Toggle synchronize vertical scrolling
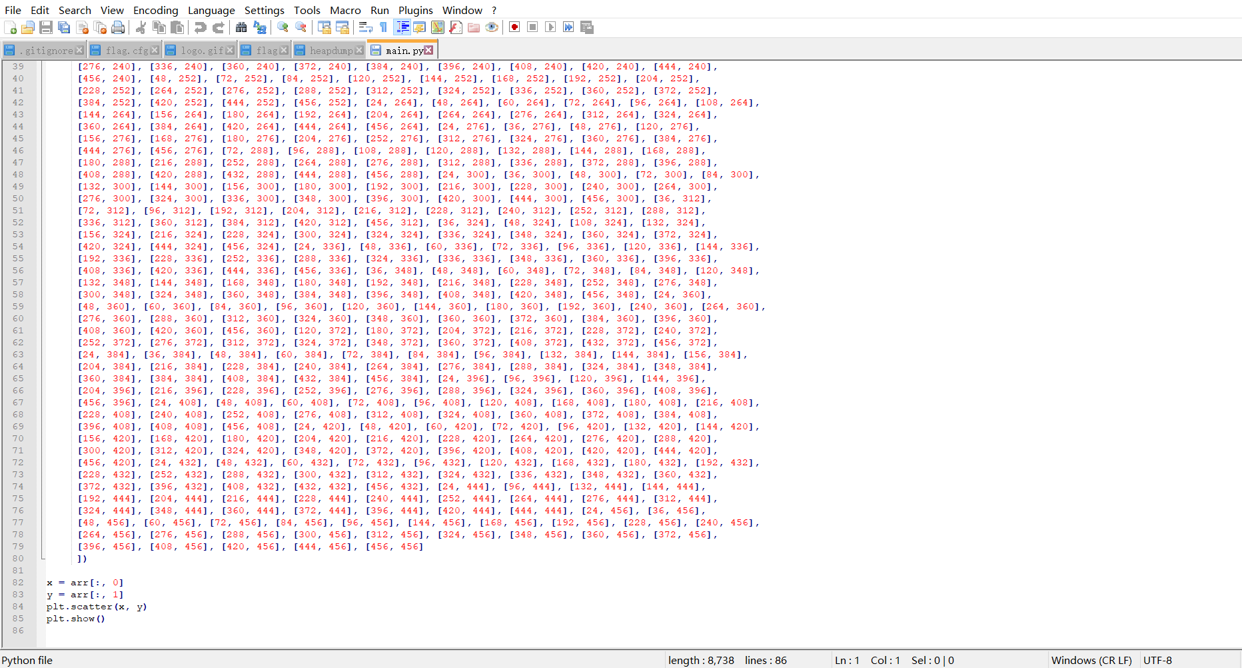Screen dimensions: 1242x668 pyautogui.click(x=324, y=27)
